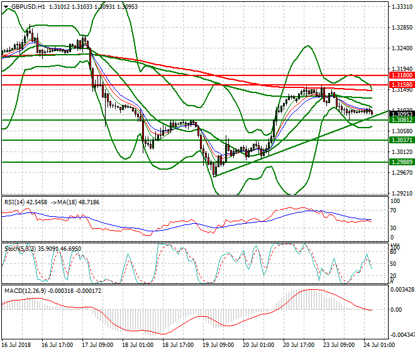Click the 24 Jul 01:00 time label
The height and width of the screenshot is (352, 415).
point(379,345)
